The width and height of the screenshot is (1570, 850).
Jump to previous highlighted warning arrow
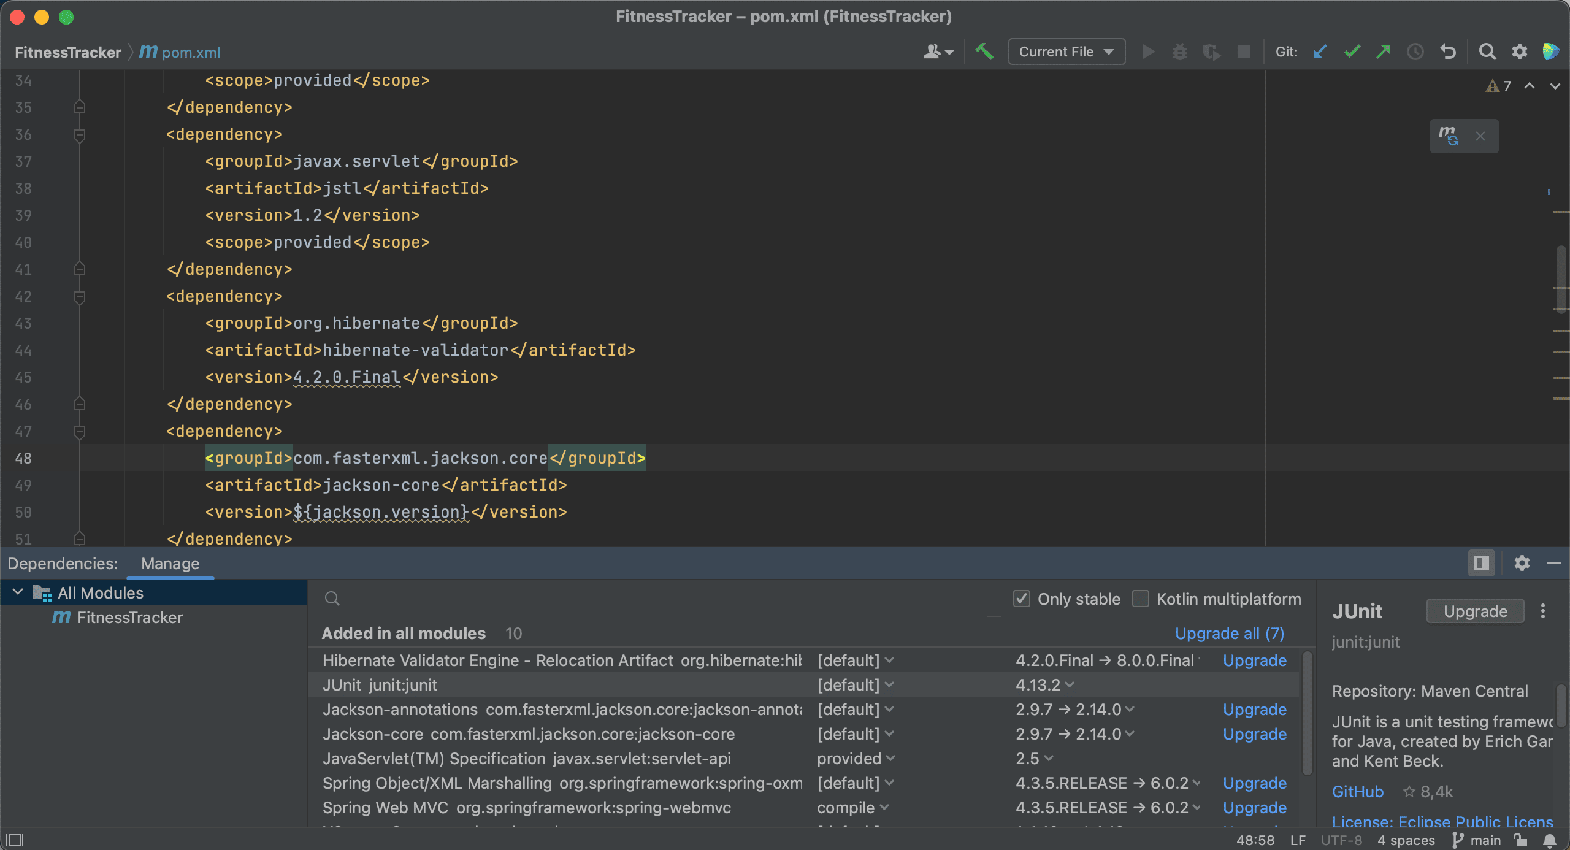click(1530, 86)
